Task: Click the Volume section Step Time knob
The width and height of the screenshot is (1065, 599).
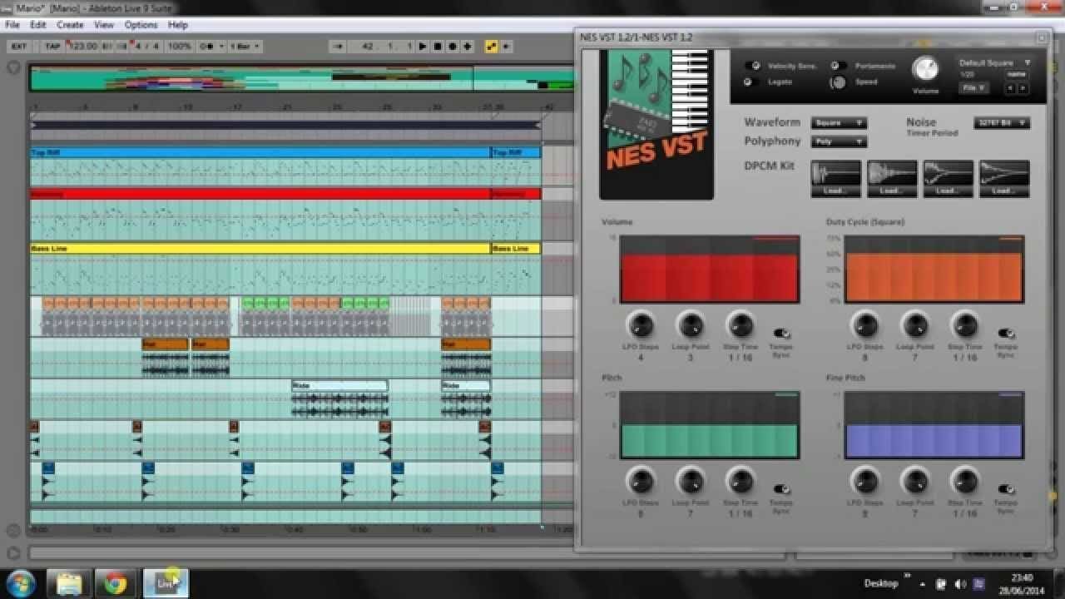Action: [740, 324]
